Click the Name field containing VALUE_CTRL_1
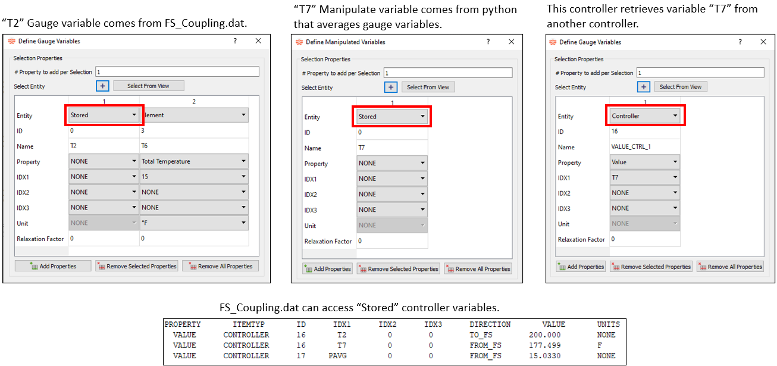This screenshot has width=777, height=366. pyautogui.click(x=645, y=147)
